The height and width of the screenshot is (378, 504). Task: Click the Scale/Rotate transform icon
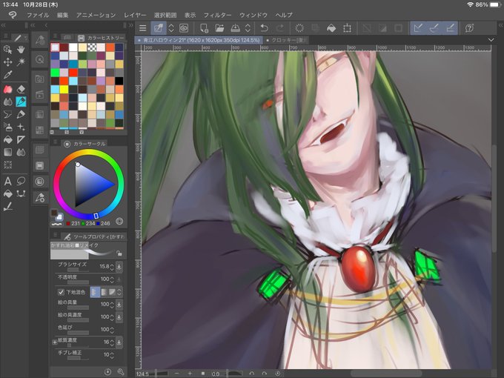(x=347, y=28)
